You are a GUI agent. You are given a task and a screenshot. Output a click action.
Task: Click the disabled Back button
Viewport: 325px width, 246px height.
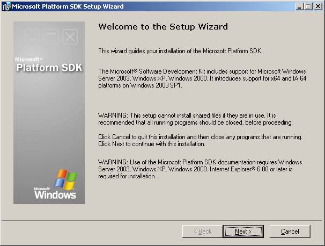201,231
